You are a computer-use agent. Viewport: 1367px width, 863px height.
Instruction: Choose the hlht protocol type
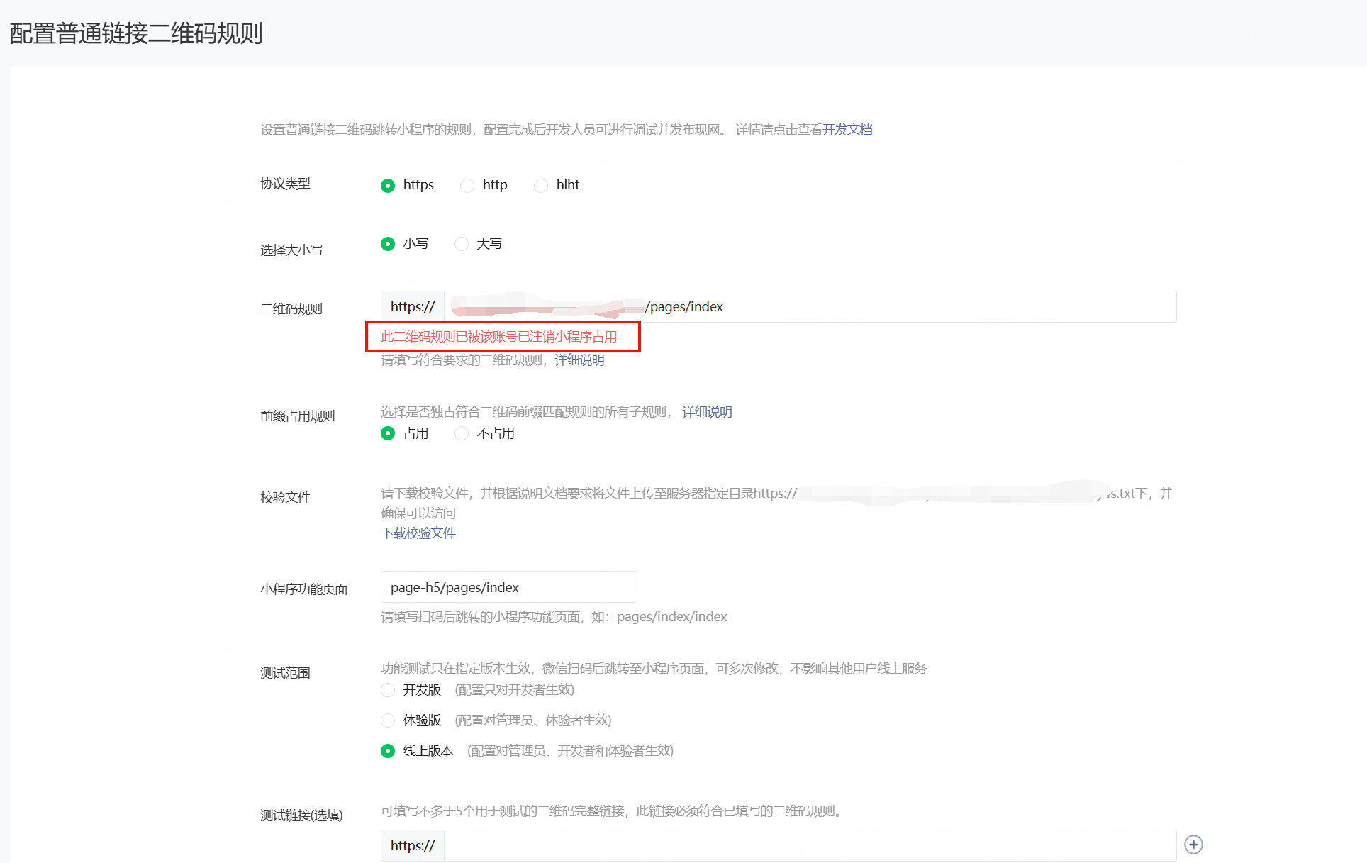pyautogui.click(x=541, y=186)
